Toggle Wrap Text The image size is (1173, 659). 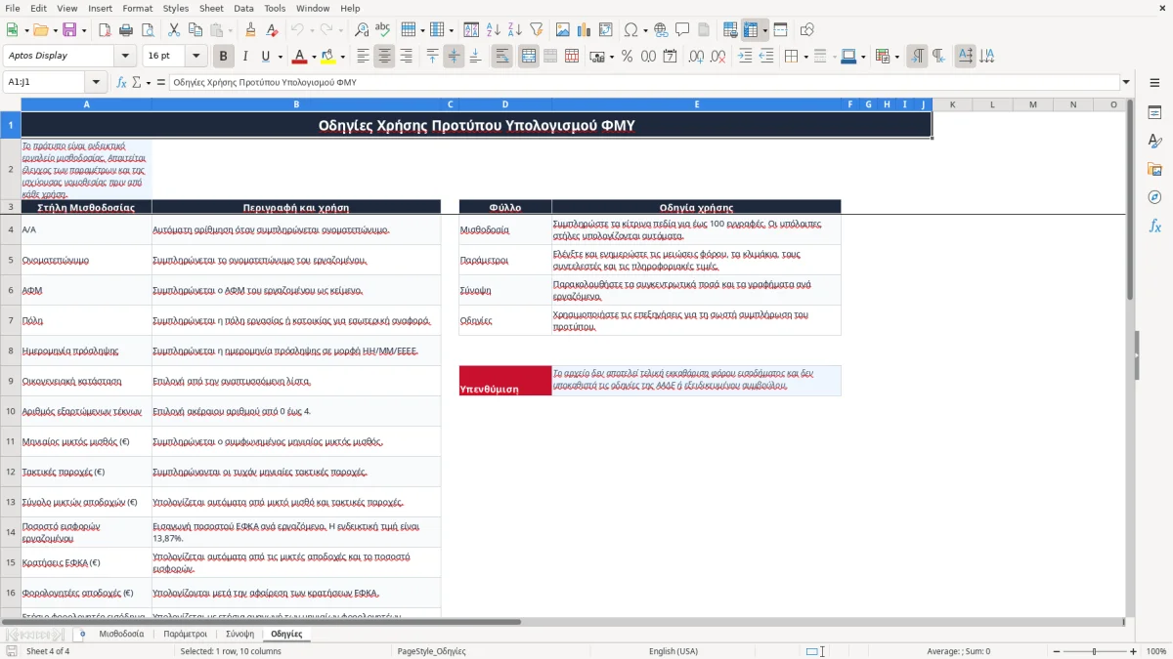tap(502, 57)
